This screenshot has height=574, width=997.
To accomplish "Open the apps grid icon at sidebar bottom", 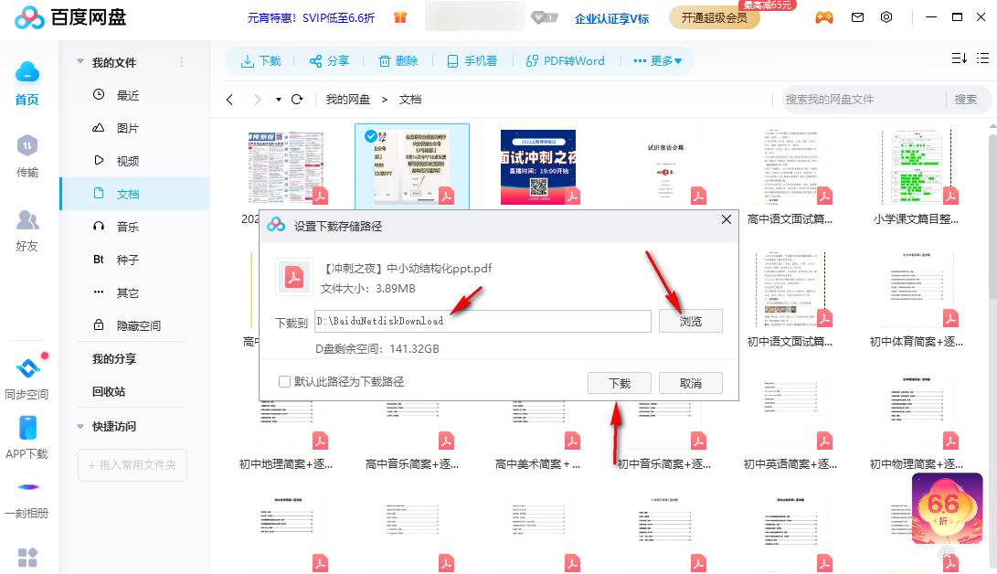I will pyautogui.click(x=27, y=558).
